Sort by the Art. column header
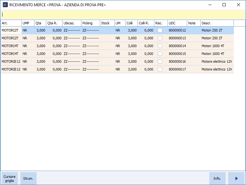 (x=11, y=23)
